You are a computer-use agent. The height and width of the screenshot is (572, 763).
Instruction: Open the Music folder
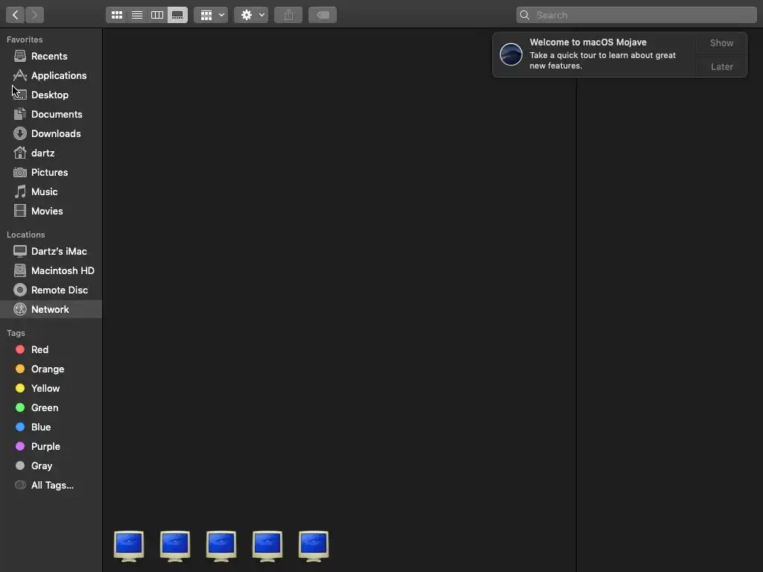tap(51, 191)
